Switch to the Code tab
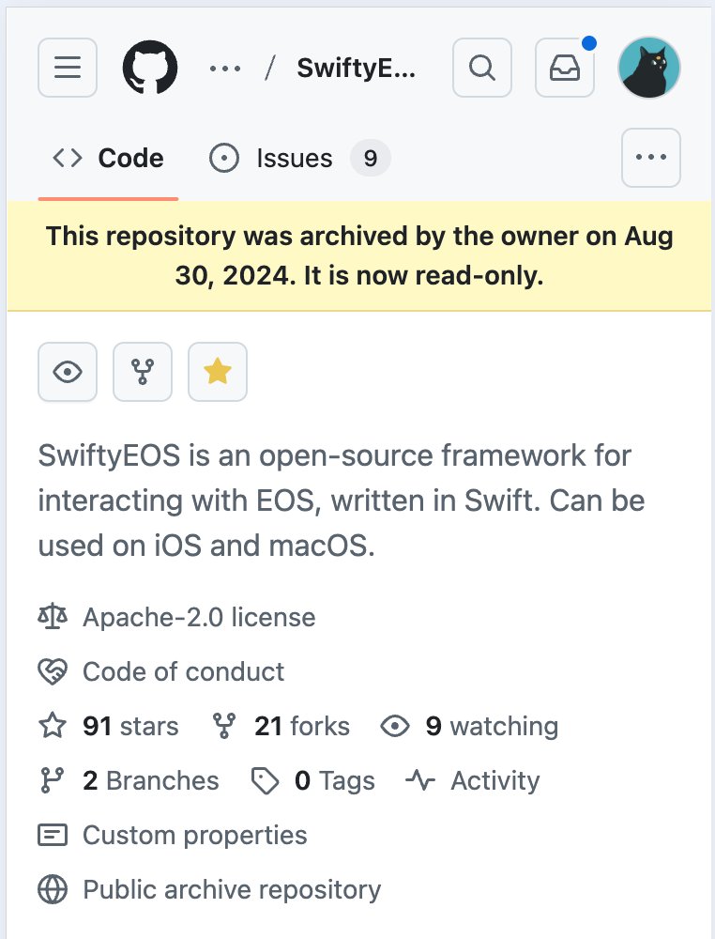 click(108, 158)
